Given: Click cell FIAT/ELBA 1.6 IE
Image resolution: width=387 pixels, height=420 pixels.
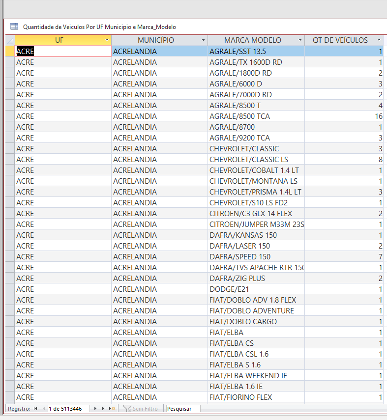Looking at the screenshot, I should (256, 386).
